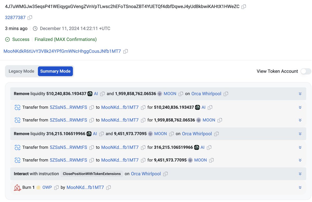
Task: Open signer MooNKdkR6tUvY3V8k24... address link
Action: (62, 51)
